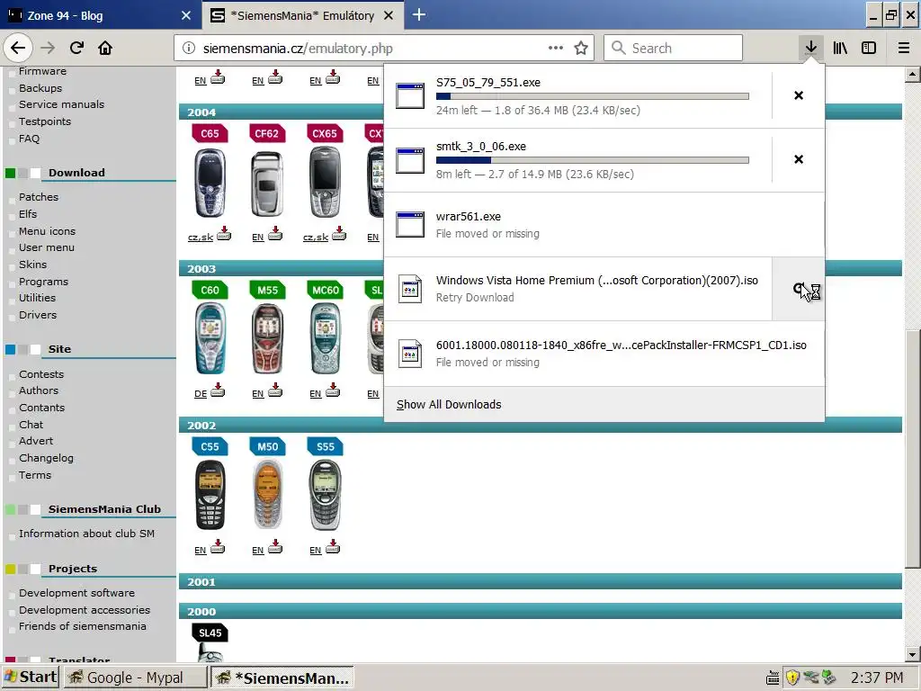The width and height of the screenshot is (921, 691).
Task: Show sidebars toolbar icon
Action: pyautogui.click(x=869, y=49)
